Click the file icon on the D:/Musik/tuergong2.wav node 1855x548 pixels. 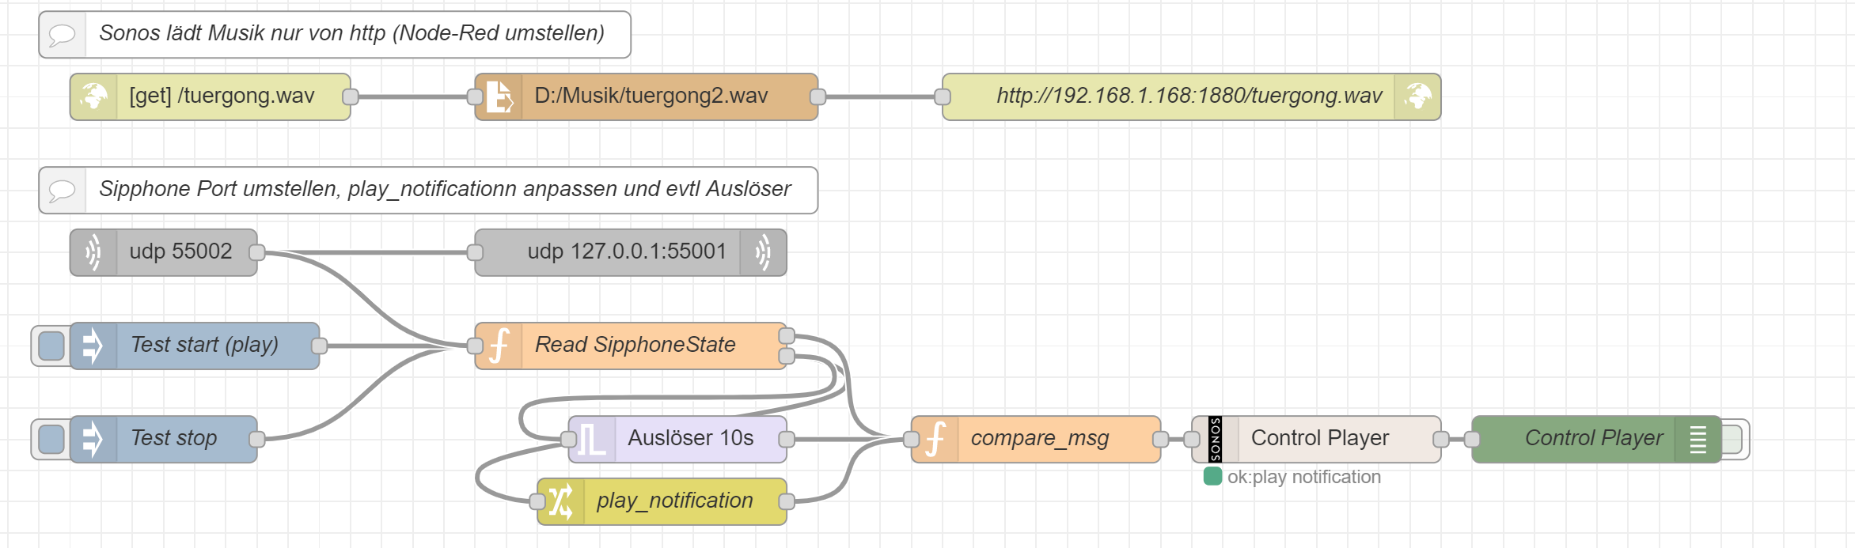(x=499, y=96)
